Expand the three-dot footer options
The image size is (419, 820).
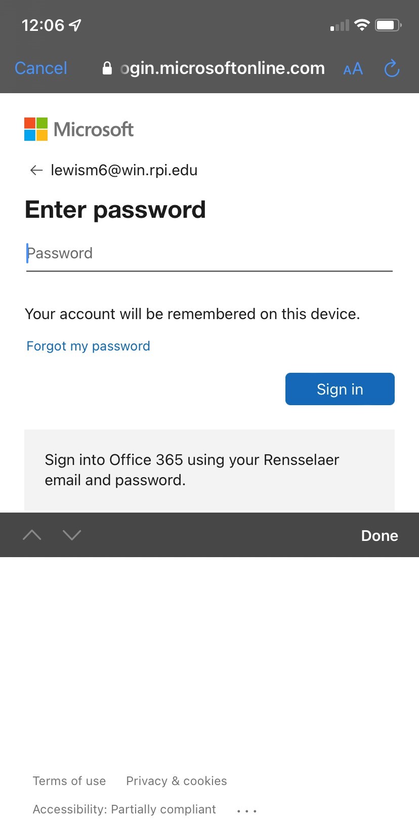pos(246,811)
